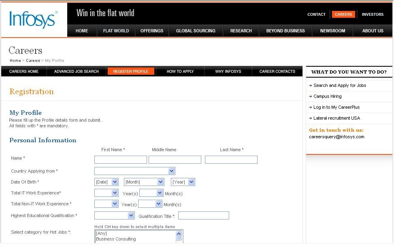Expand Total IT Work Experience years dropdown

106,193
